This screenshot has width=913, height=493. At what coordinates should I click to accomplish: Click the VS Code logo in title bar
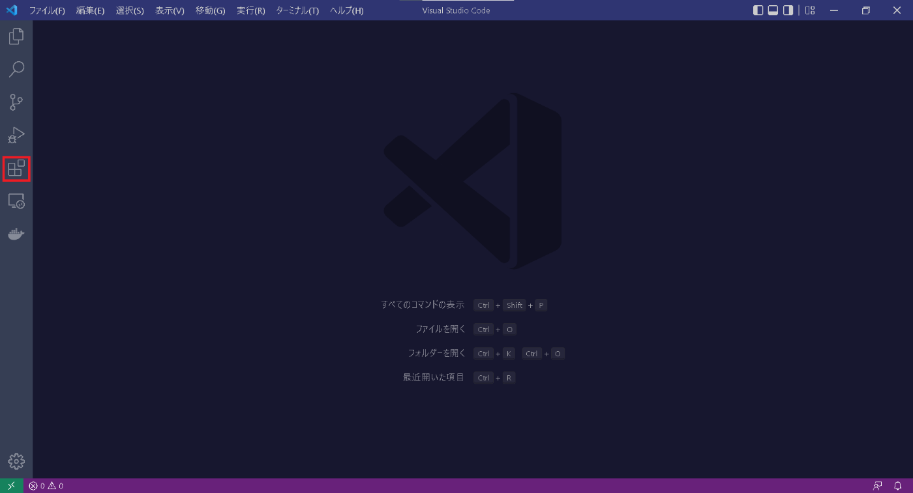point(12,10)
